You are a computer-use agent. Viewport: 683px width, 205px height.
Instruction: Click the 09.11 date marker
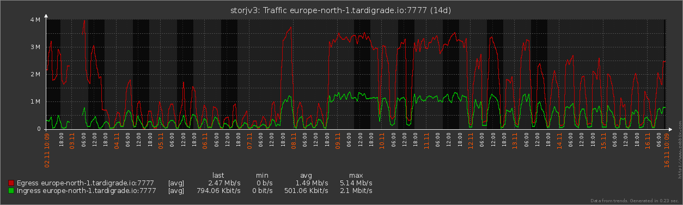(338, 140)
